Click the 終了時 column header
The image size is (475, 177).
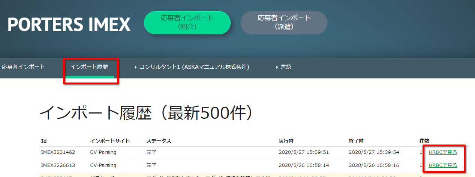coord(356,141)
